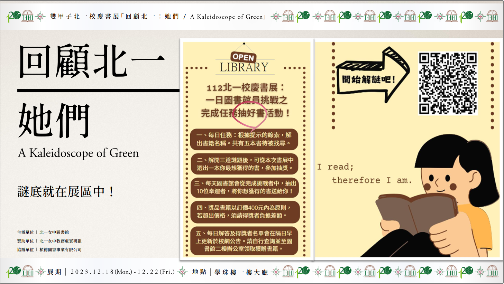Click rule five box about 每日解答

244,241
